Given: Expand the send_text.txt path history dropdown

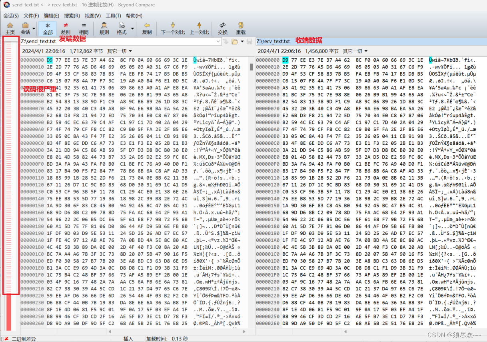Looking at the screenshot, I should coord(218,41).
